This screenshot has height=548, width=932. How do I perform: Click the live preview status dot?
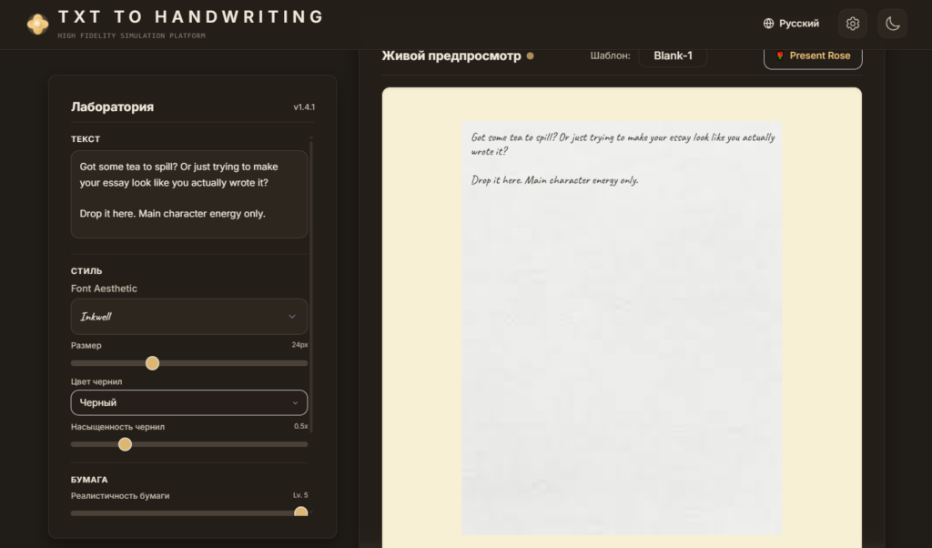pos(531,56)
